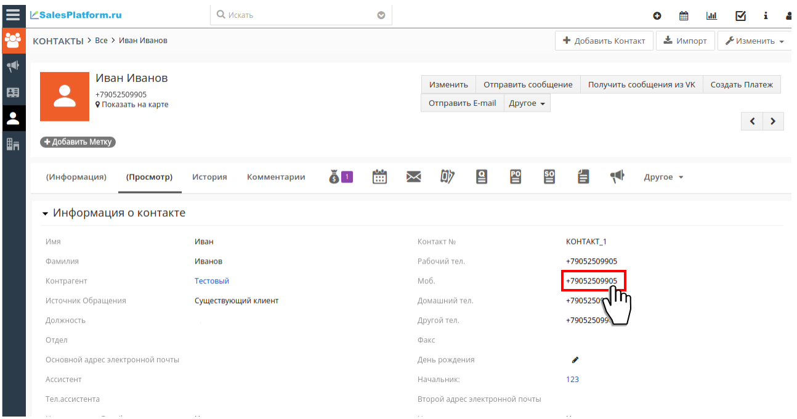
Task: Open the tasks checkmark icon in top bar
Action: pyautogui.click(x=740, y=16)
